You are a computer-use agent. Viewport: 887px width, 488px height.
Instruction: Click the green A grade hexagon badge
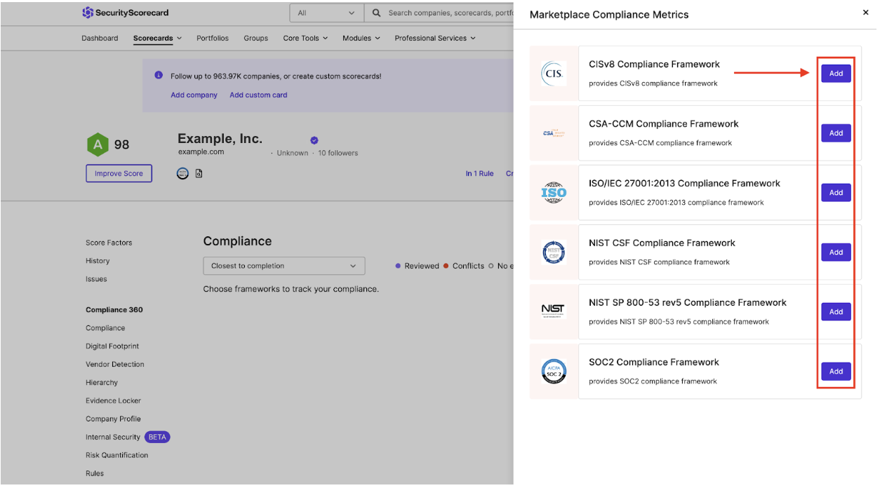coord(98,144)
